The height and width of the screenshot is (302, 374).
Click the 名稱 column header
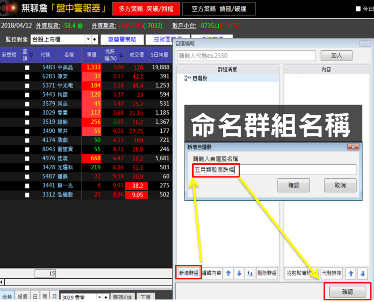pos(69,55)
